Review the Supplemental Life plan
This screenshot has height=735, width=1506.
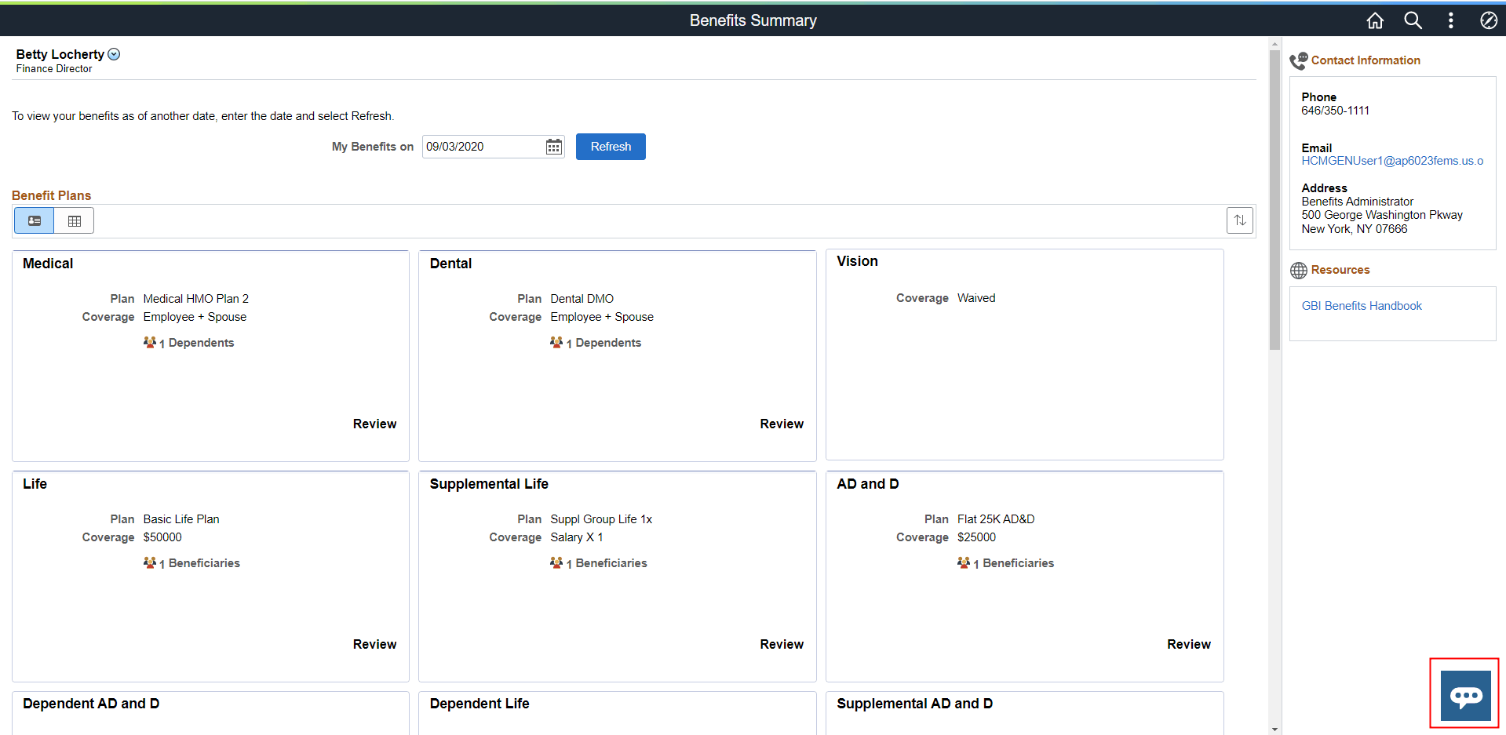tap(782, 644)
